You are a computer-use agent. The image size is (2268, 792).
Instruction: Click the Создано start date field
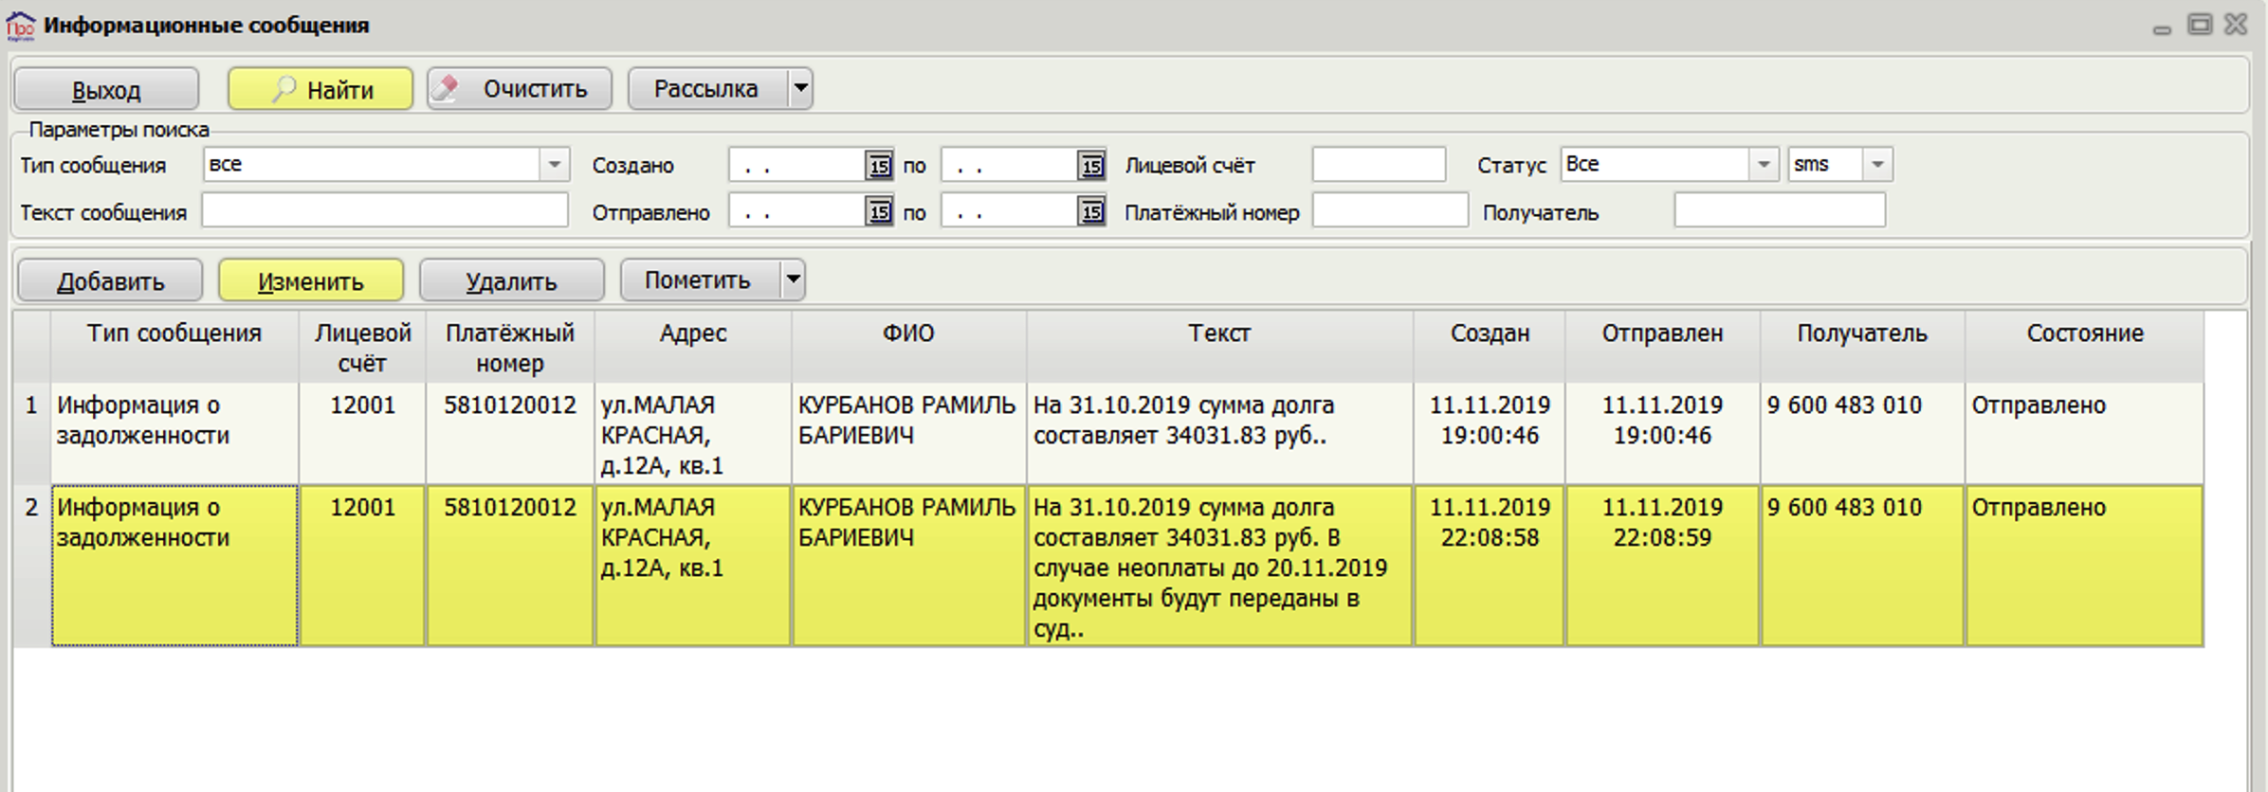coord(797,166)
